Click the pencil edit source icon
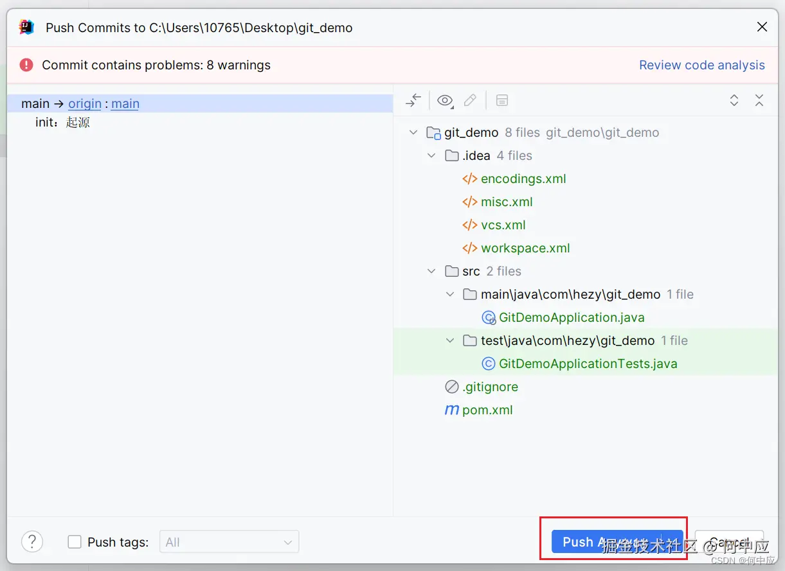Viewport: 785px width, 571px height. tap(470, 100)
